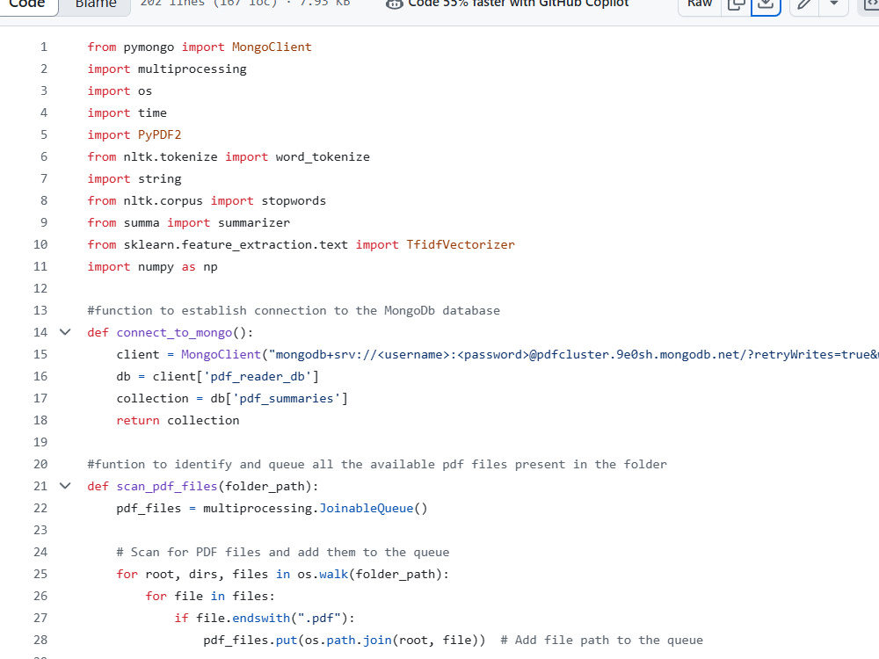Edit this file with pencil icon
The height and width of the screenshot is (659, 879).
coord(804,4)
